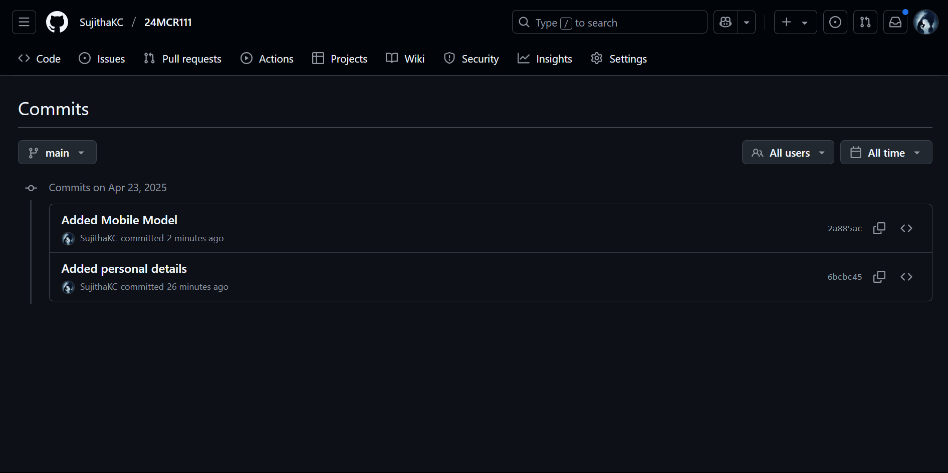
Task: Click SujithaKC author on Mobile Model commit
Action: pos(99,238)
